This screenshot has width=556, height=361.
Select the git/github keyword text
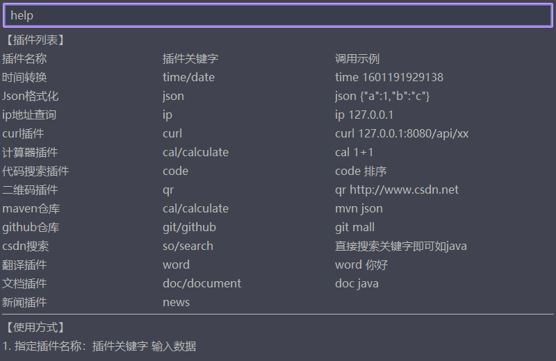(189, 228)
